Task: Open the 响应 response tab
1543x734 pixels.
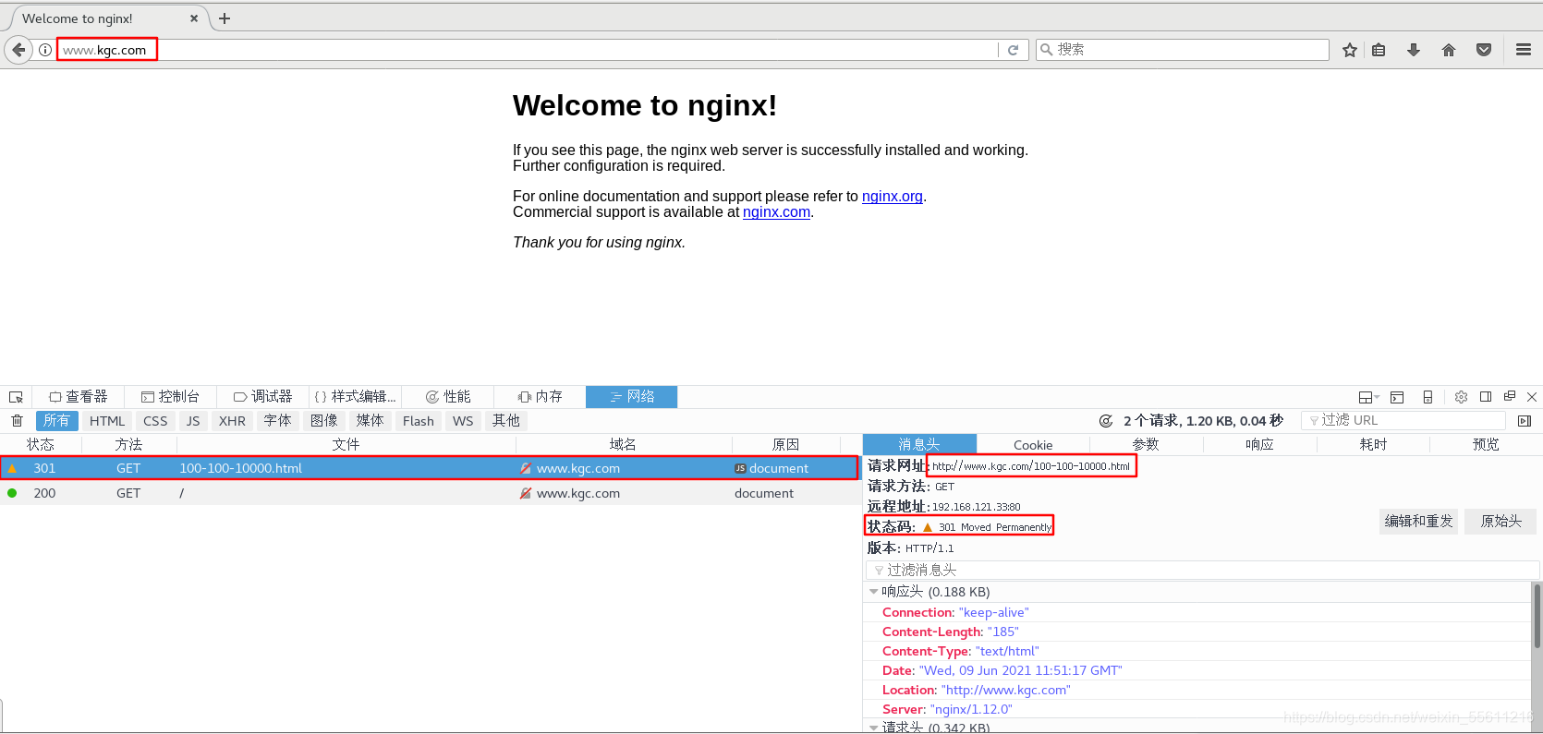Action: 1259,445
